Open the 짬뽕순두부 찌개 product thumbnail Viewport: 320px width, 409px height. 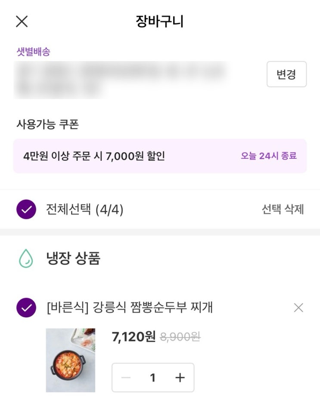click(71, 360)
